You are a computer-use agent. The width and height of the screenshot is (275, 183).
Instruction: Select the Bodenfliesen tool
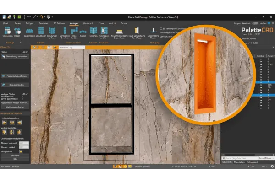point(29,32)
